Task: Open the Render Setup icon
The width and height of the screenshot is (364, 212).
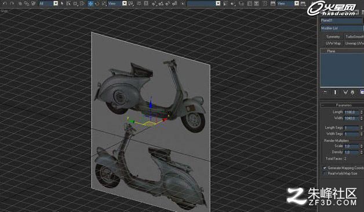Action: pos(273,3)
